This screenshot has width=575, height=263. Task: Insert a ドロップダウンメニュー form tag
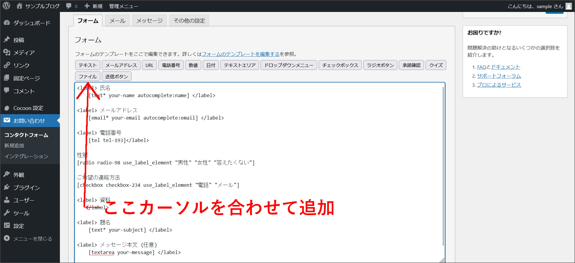(x=289, y=65)
